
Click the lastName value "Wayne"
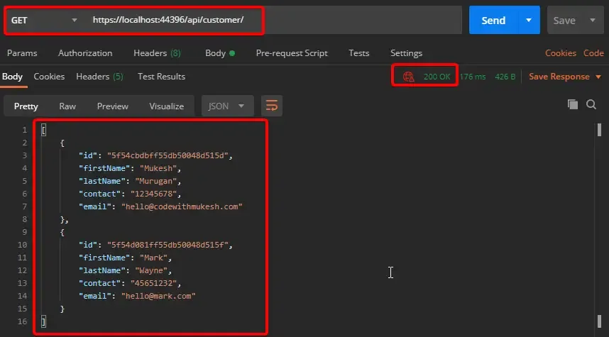[x=151, y=270]
